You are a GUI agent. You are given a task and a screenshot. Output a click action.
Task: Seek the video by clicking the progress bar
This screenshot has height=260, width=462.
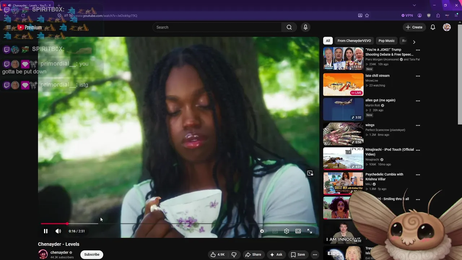click(179, 224)
